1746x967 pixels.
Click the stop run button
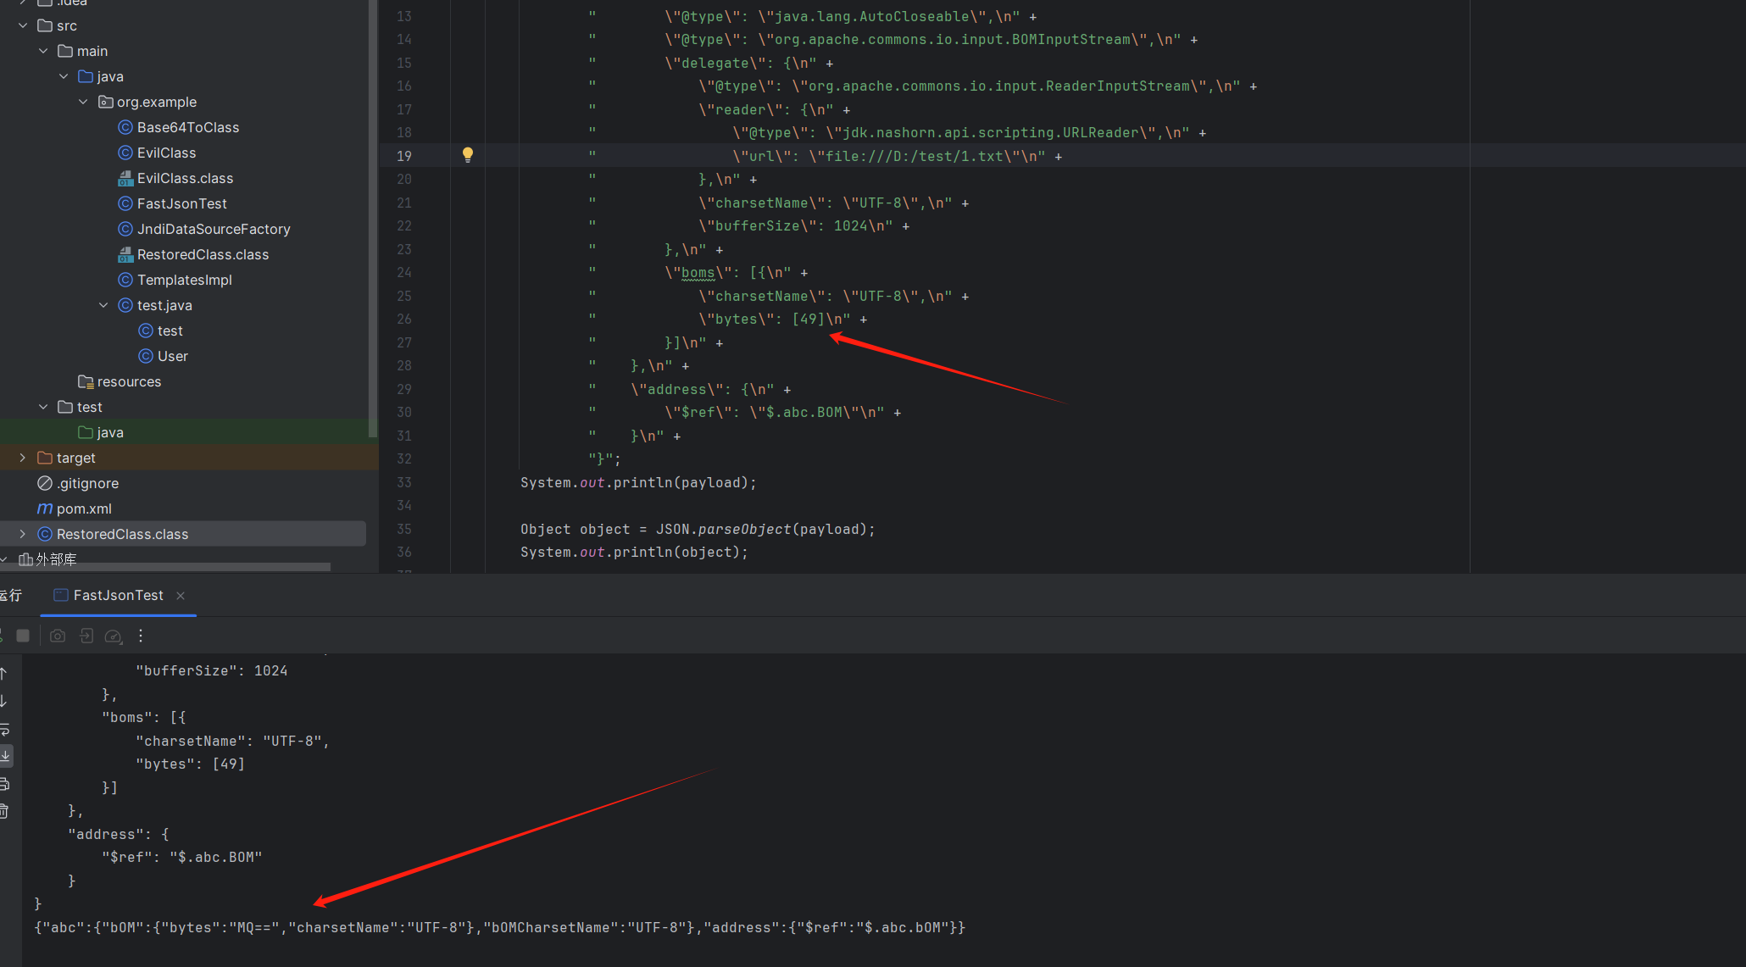click(23, 636)
